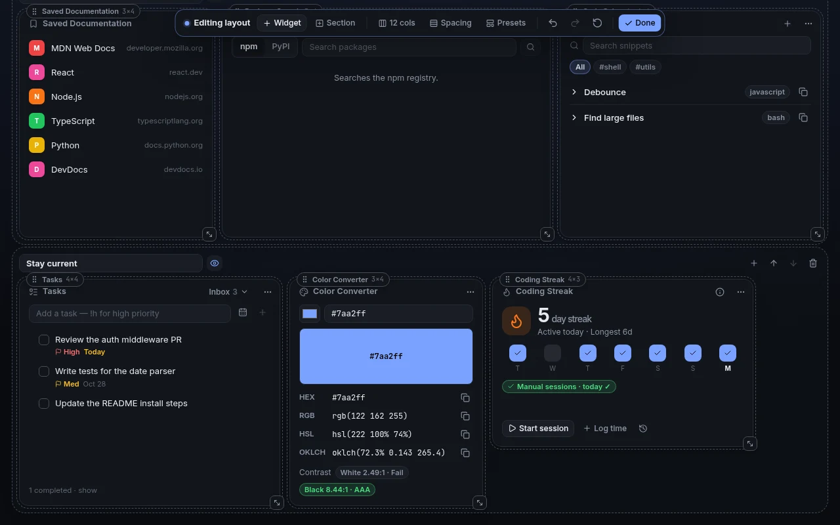Open the snippets widget's three-dot menu

[x=808, y=24]
